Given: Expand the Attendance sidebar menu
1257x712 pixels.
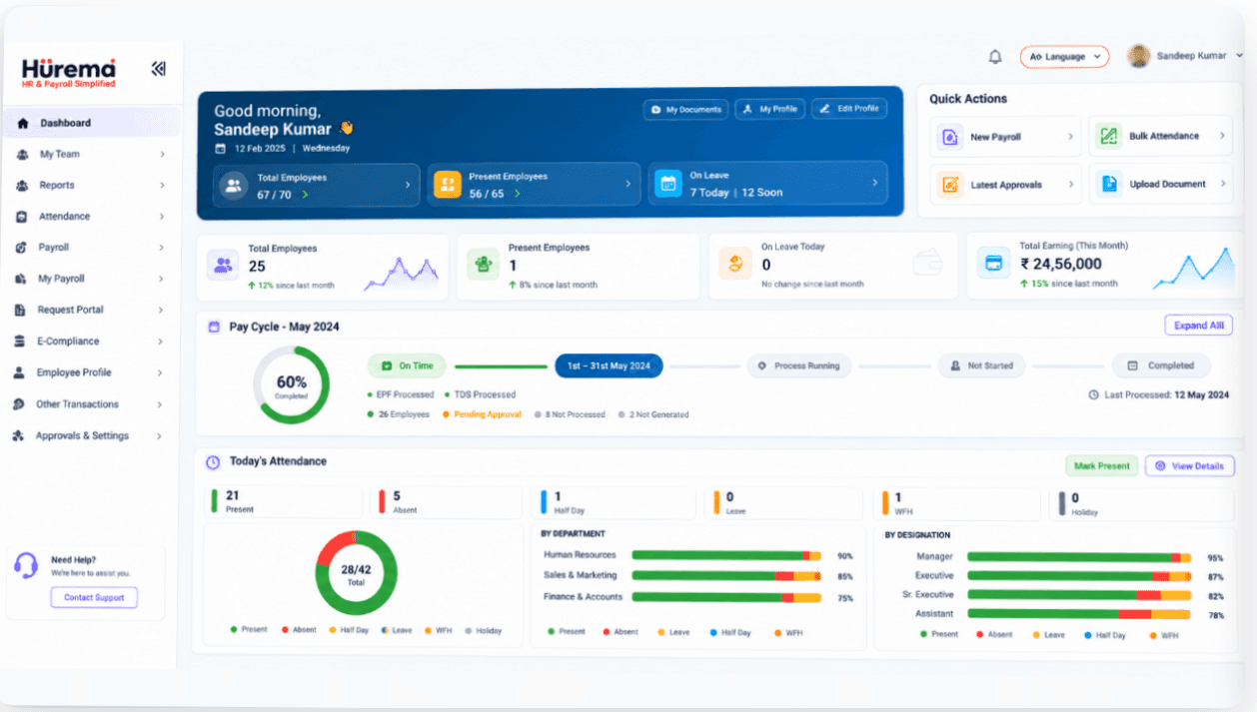Looking at the screenshot, I should pos(162,217).
